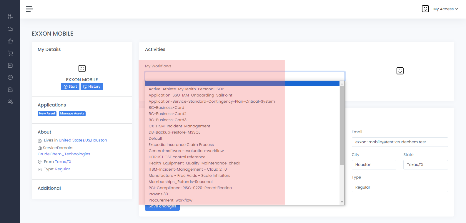Choose Procurement-workflow from the list

[x=170, y=200]
